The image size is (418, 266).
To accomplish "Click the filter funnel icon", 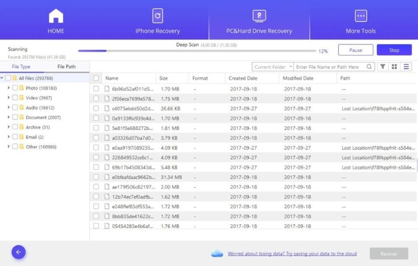I will tap(383, 67).
